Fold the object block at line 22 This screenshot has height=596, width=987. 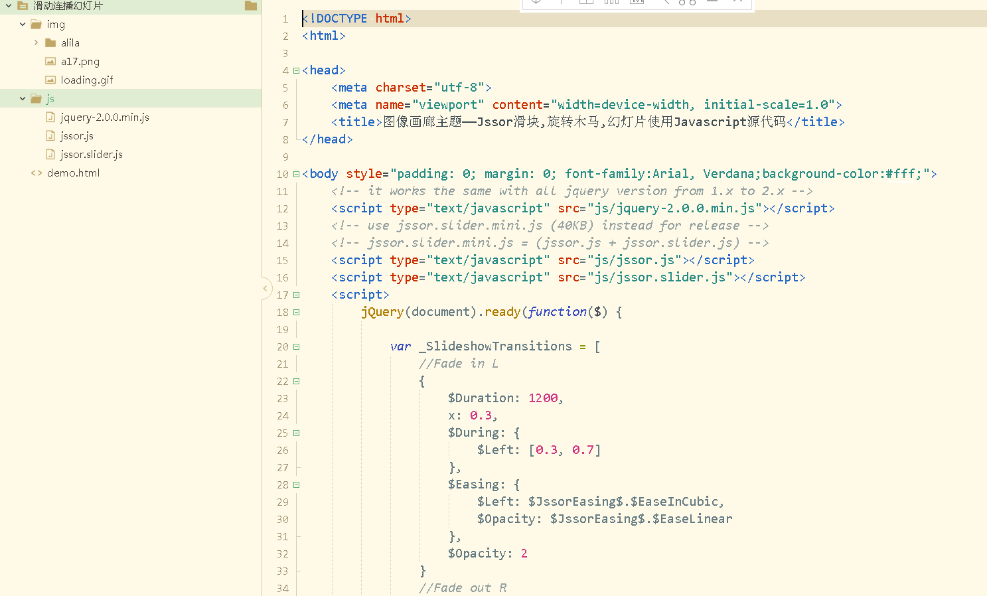(x=296, y=381)
